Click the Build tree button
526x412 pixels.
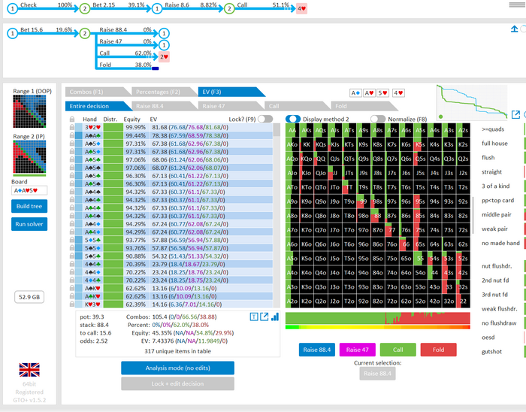[29, 206]
